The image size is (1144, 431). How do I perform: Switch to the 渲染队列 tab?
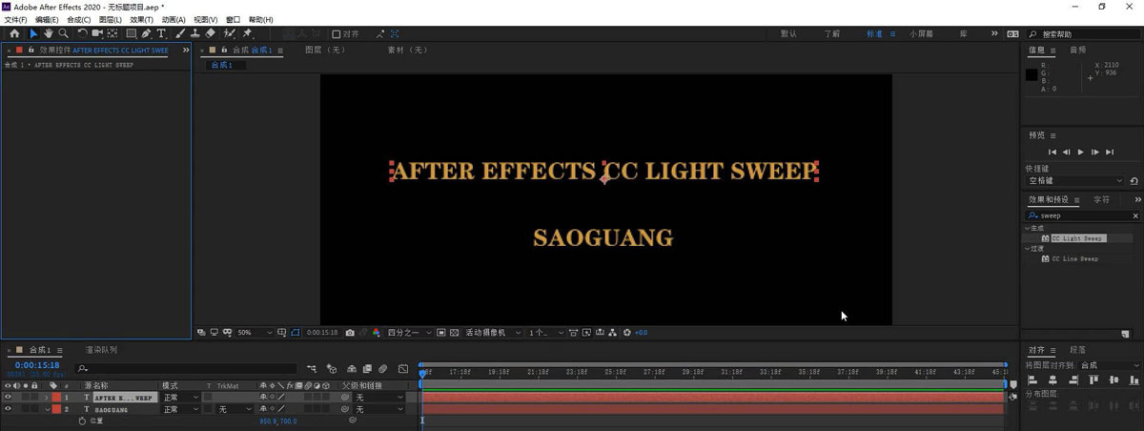[x=101, y=350]
